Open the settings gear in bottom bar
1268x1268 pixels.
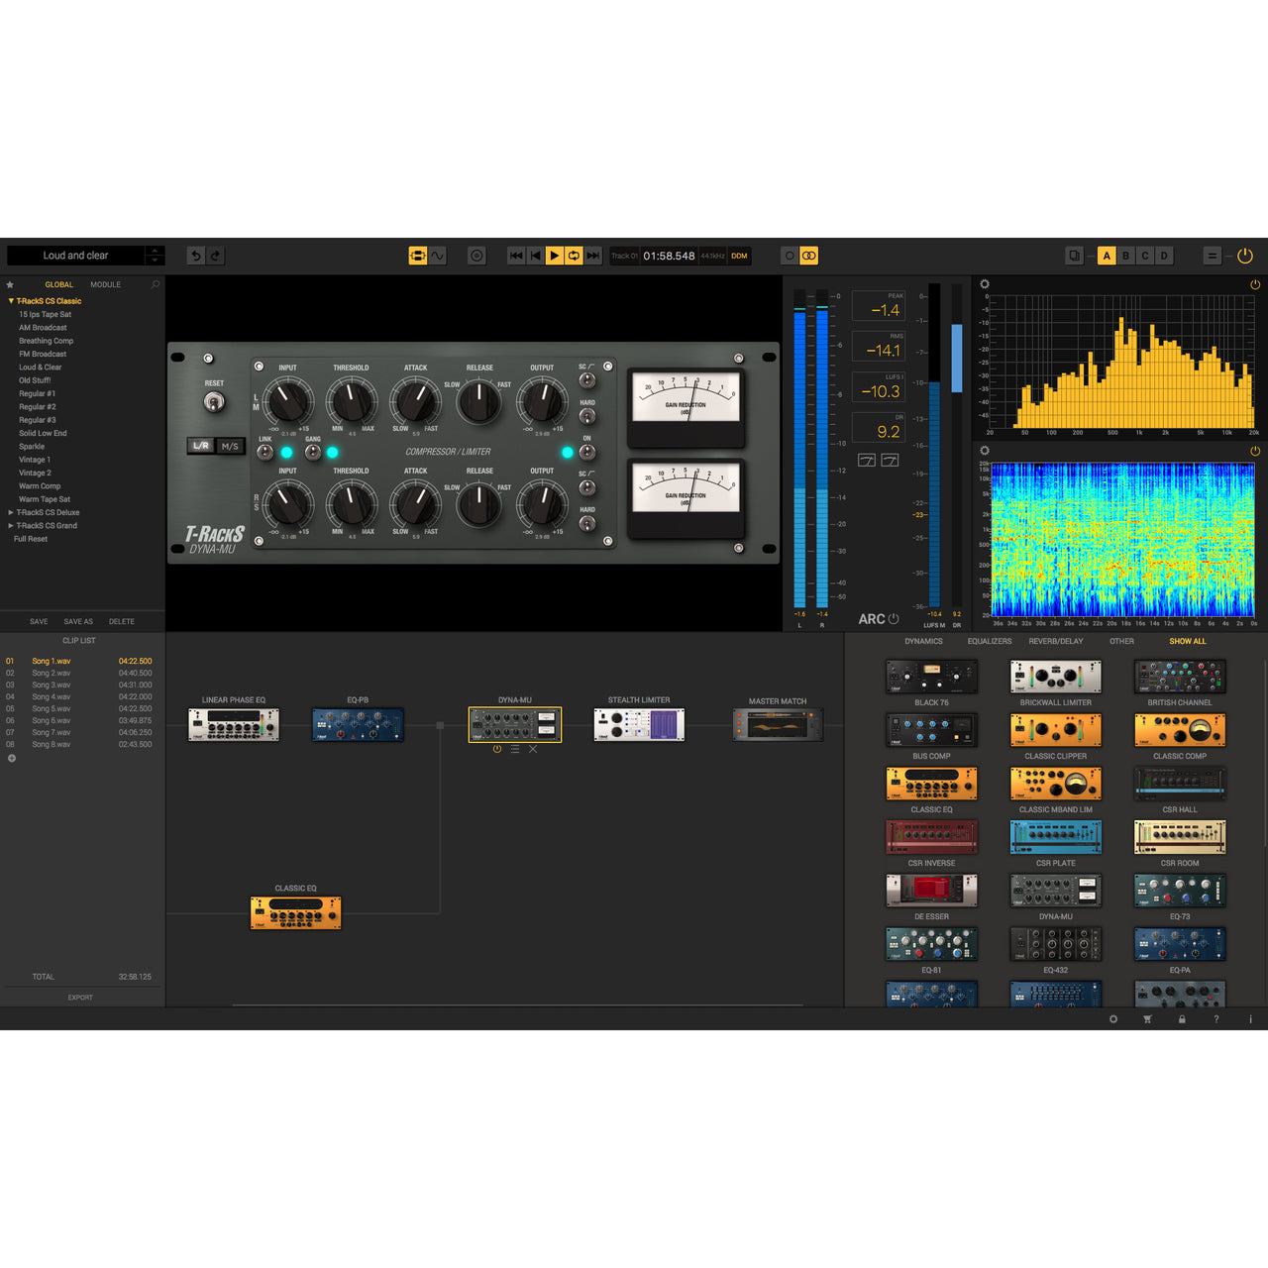coord(1113,1019)
